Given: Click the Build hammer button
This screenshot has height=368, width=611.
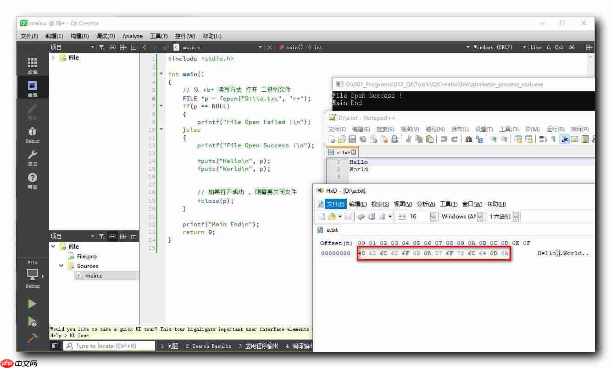Looking at the screenshot, I should coord(32,338).
